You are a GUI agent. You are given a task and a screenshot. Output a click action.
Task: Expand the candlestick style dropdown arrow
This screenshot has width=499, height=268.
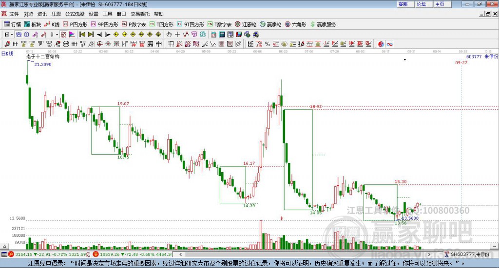[x=57, y=35]
